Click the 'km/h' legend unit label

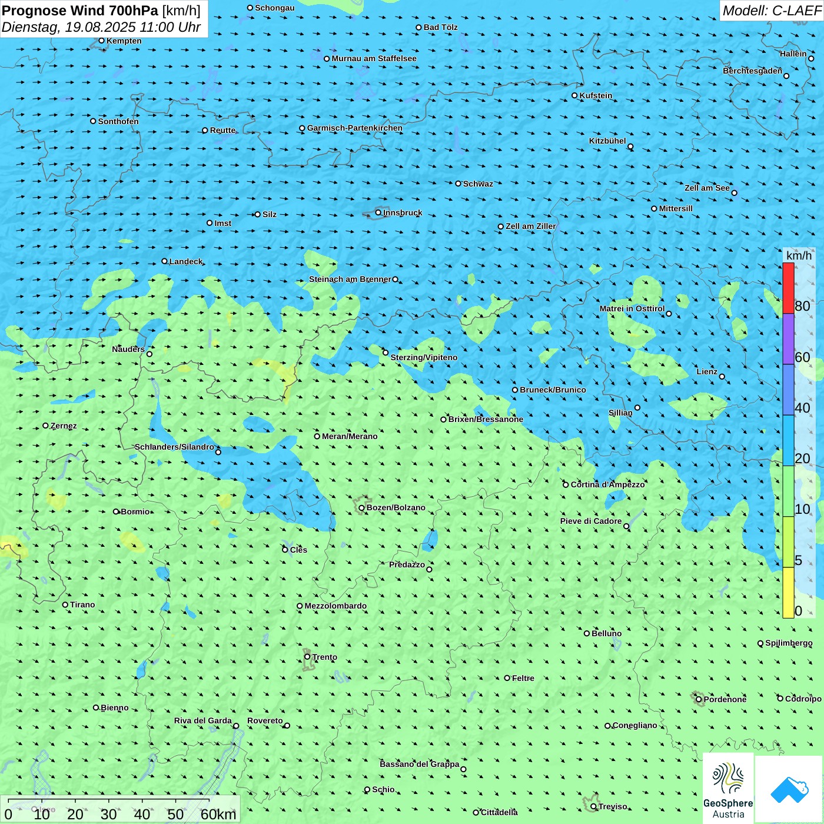point(799,255)
